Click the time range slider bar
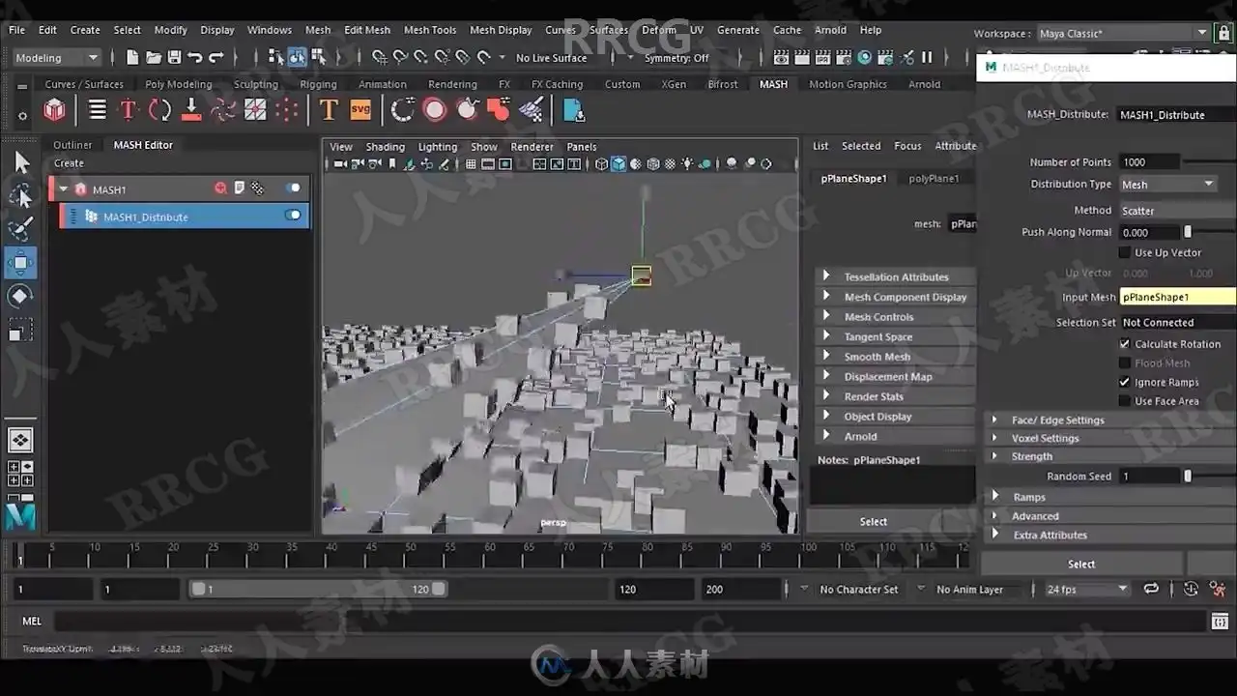This screenshot has width=1237, height=696. (319, 589)
